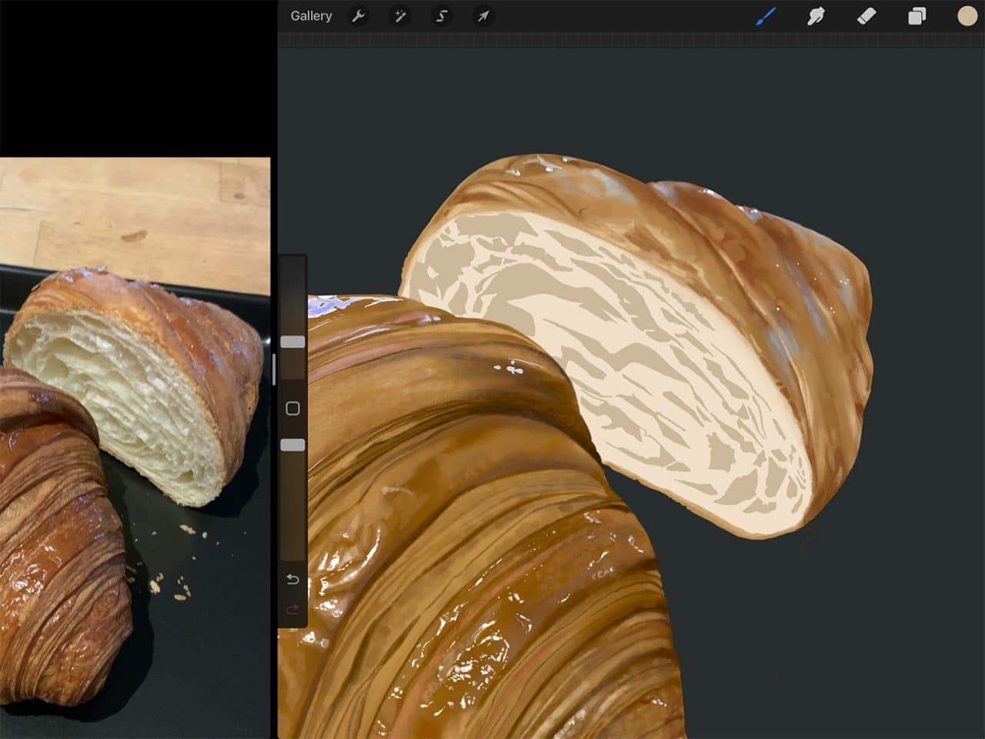Select the Smudge tool
The width and height of the screenshot is (985, 739).
(816, 15)
